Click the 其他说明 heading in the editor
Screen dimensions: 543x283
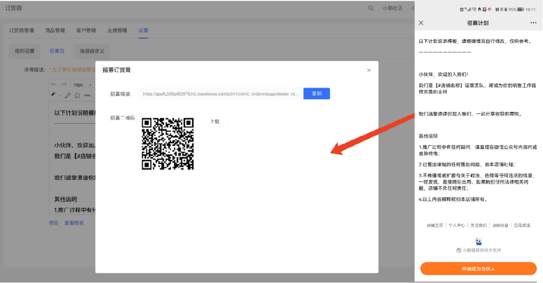pos(65,199)
